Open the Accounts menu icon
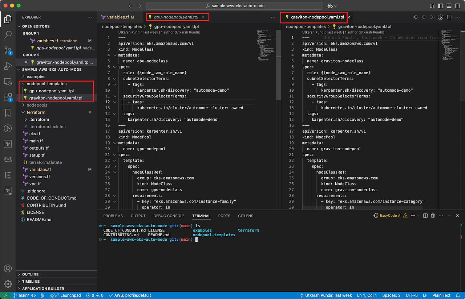Screen dimensions: 465x299 coord(8,269)
